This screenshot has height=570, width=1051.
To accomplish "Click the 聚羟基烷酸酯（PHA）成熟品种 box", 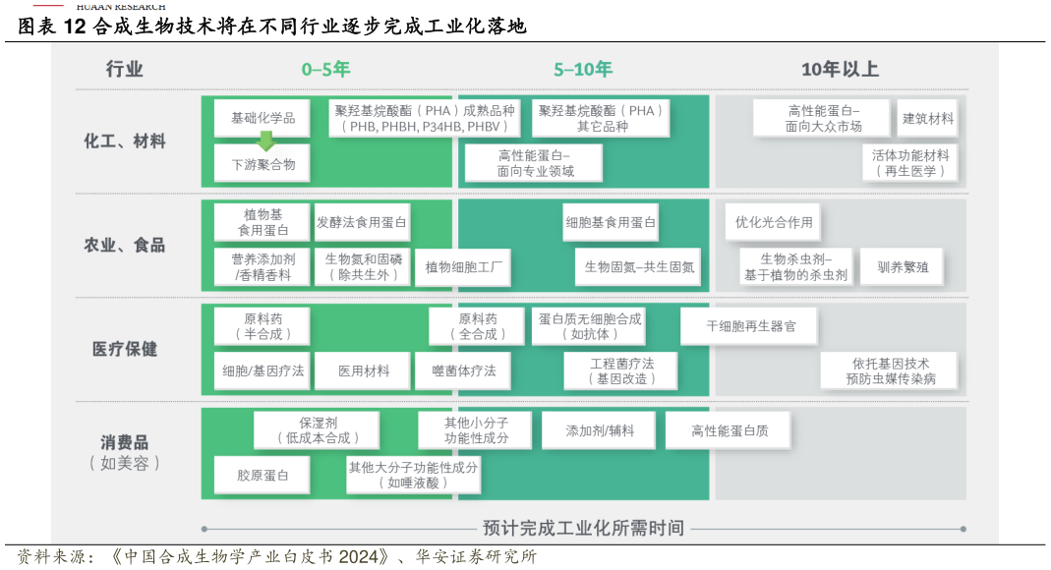I will coord(425,119).
